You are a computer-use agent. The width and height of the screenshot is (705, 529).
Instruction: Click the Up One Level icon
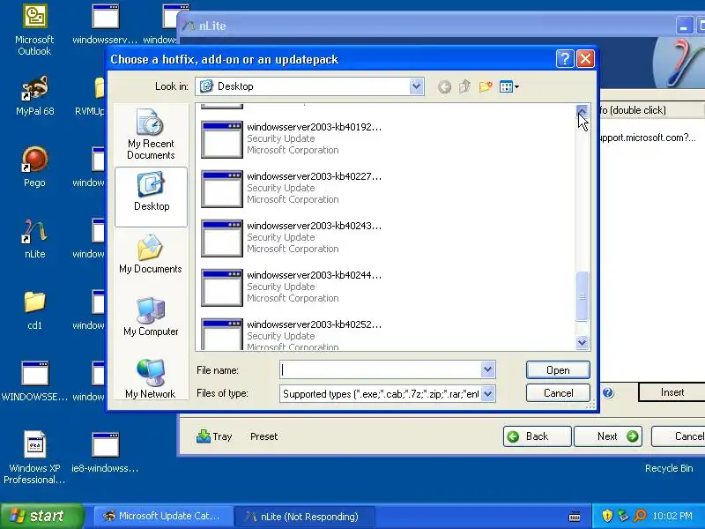[x=465, y=86]
